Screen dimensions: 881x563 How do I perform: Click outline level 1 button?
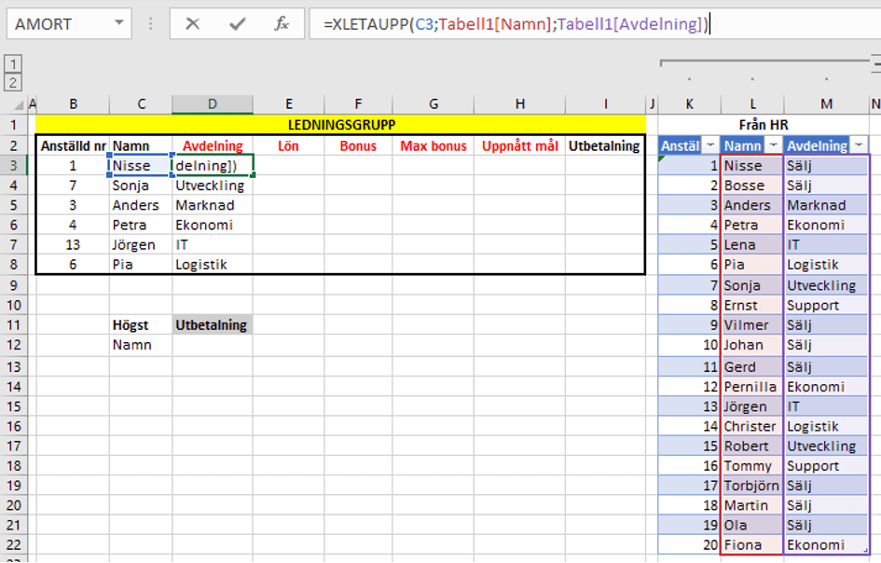pyautogui.click(x=13, y=63)
